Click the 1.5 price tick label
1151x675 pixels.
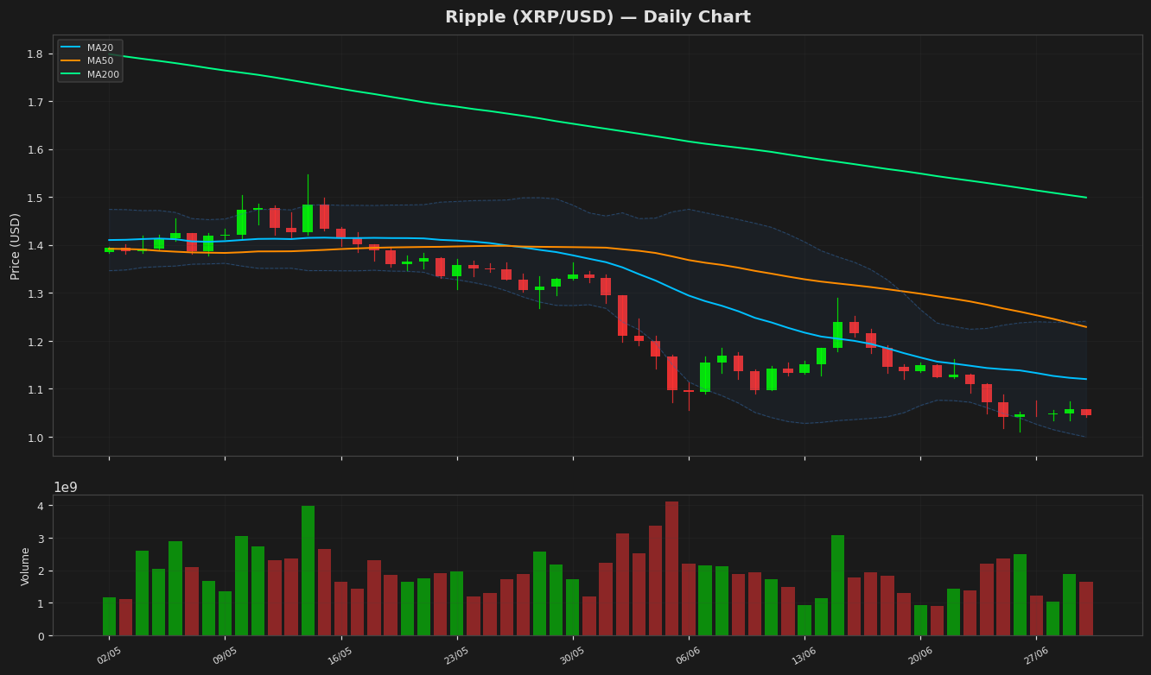tap(35, 198)
